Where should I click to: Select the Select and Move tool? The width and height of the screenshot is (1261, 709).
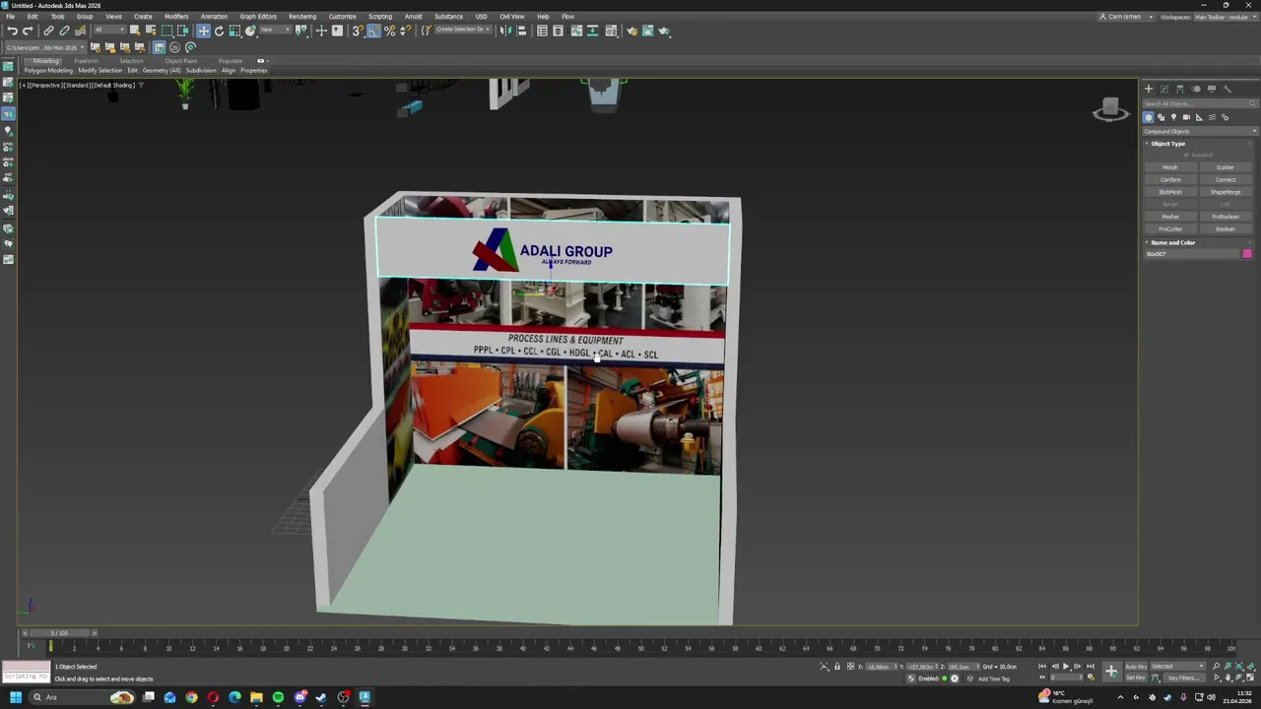tap(203, 31)
